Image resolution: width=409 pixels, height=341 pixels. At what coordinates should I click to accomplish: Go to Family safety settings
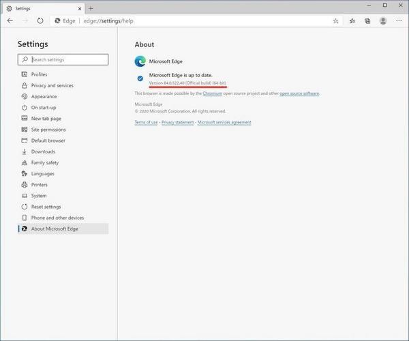[63, 162]
